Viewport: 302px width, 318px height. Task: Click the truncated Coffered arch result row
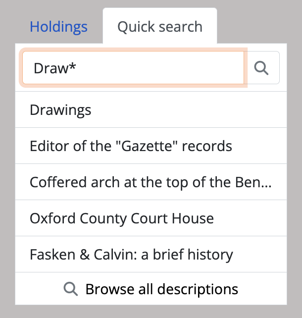pos(151,182)
